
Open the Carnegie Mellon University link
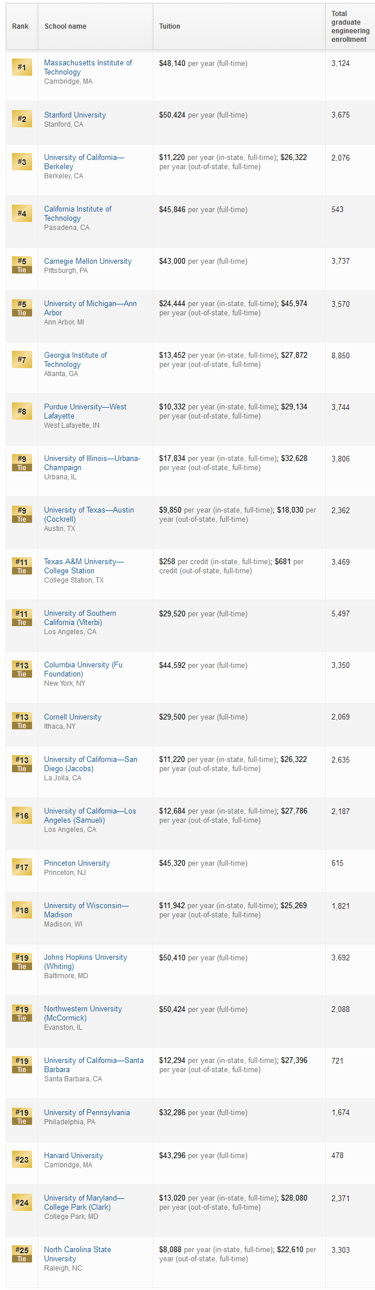click(x=88, y=261)
